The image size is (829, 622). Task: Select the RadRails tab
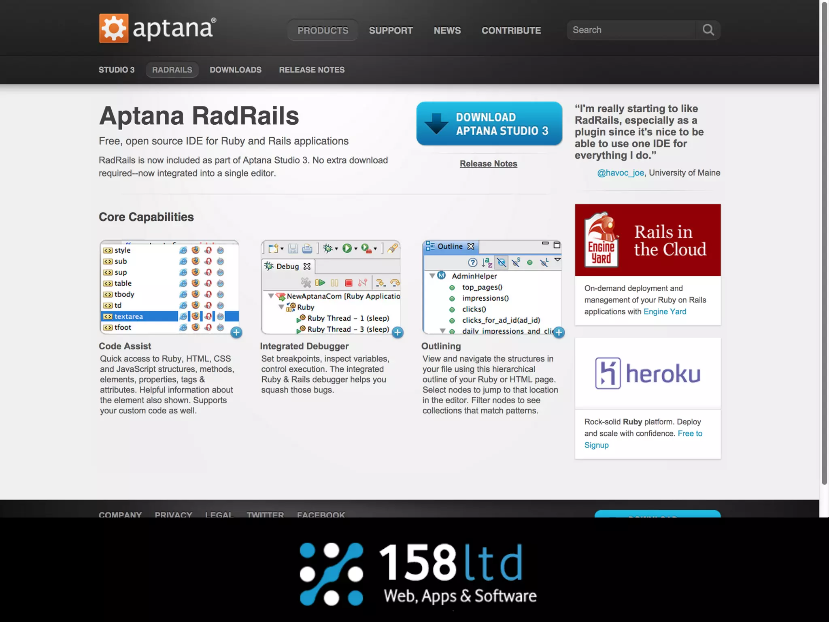coord(172,70)
